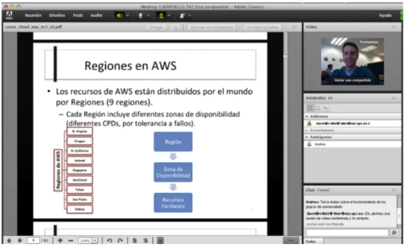Click the Región box in the diagram
Image resolution: width=404 pixels, height=247 pixels.
pos(173,142)
